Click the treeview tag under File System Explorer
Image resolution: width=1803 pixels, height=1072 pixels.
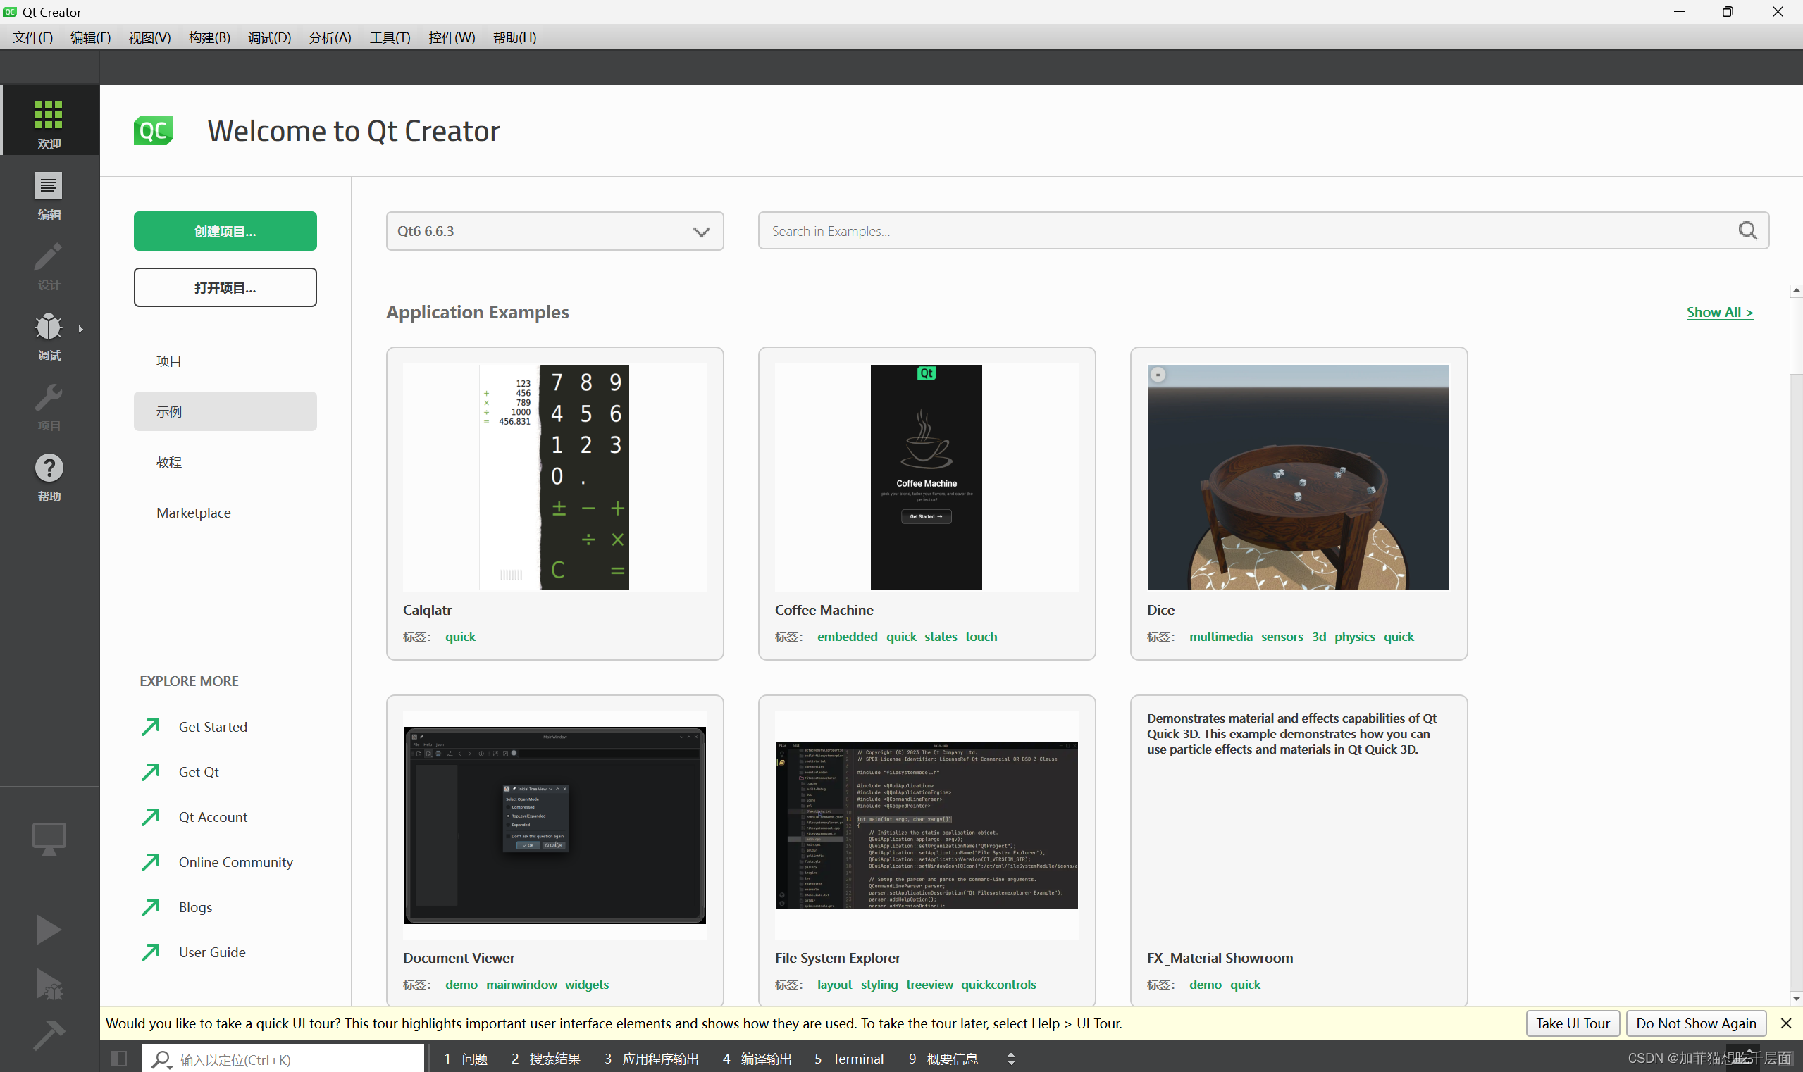click(929, 985)
